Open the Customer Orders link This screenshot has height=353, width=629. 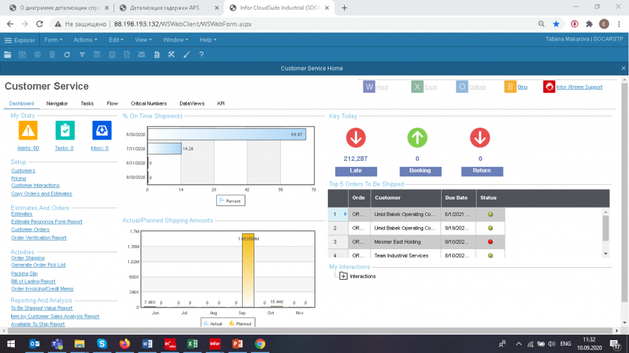point(31,230)
